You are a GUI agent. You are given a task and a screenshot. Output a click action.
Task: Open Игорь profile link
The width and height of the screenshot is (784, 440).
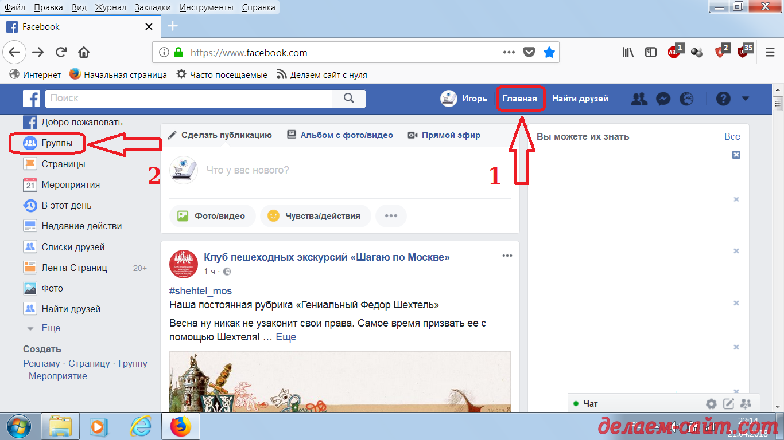pos(464,99)
